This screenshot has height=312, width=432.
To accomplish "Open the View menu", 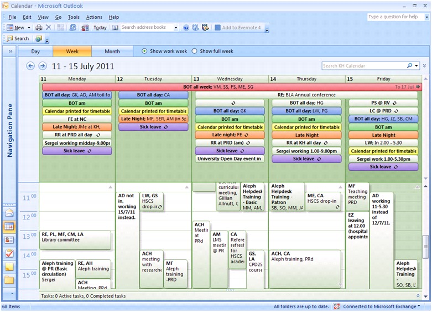I will pyautogui.click(x=43, y=17).
